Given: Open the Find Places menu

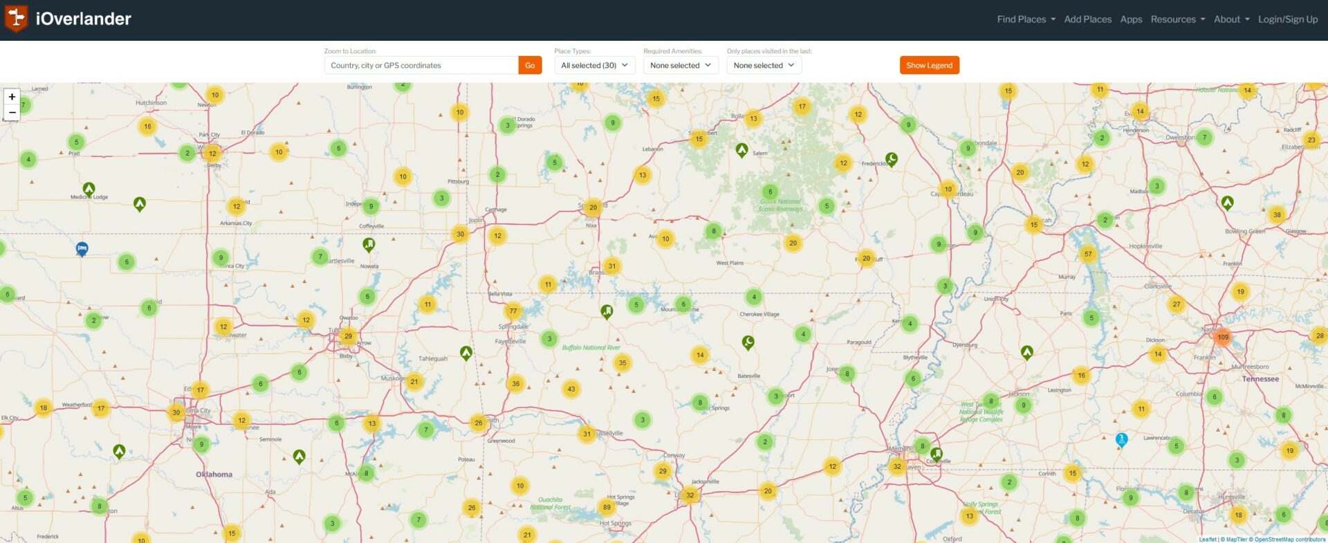Looking at the screenshot, I should point(1026,19).
